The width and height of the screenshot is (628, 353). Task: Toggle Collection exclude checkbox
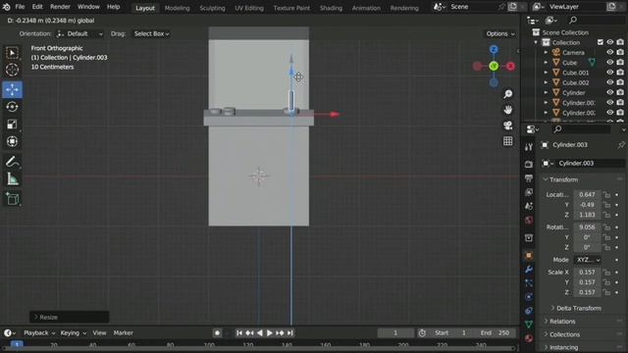600,42
